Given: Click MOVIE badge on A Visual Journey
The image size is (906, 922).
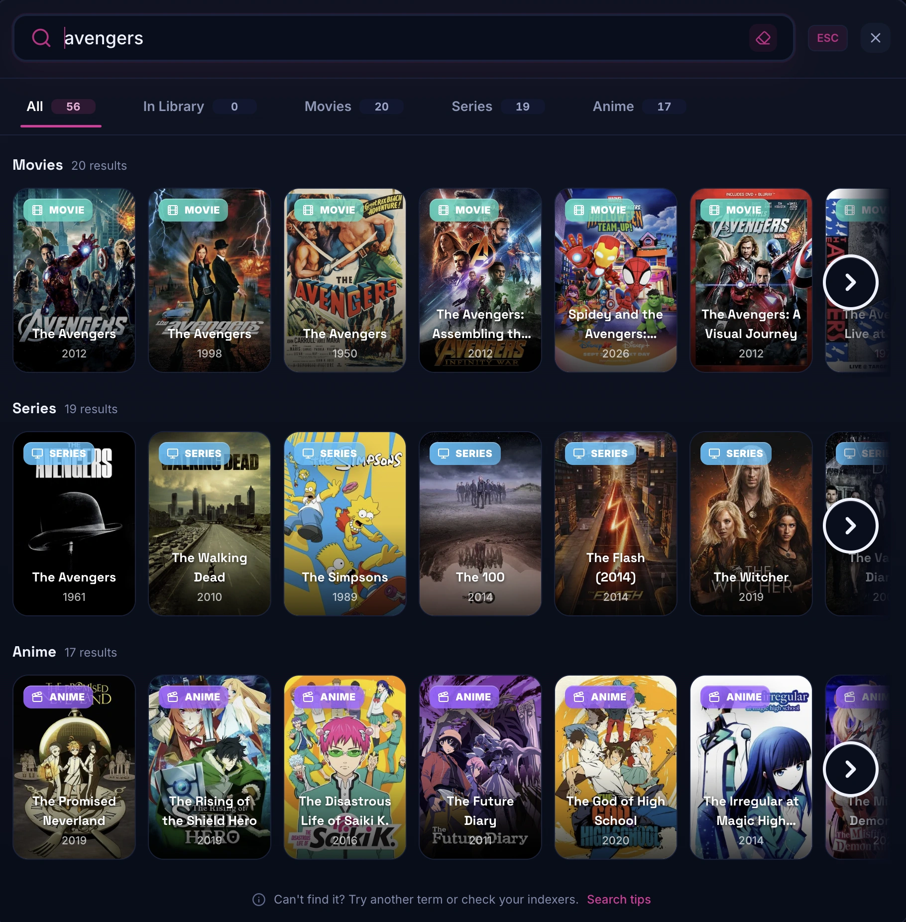Looking at the screenshot, I should click(x=735, y=210).
